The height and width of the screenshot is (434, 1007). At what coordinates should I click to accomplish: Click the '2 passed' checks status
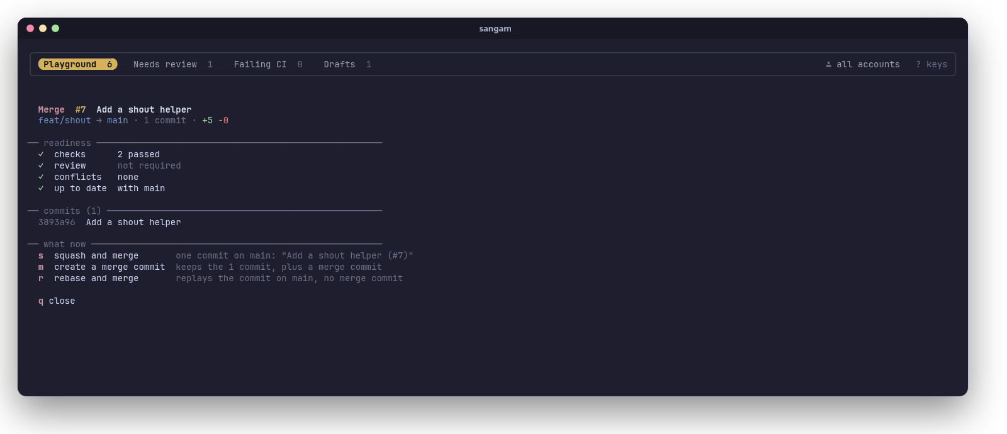click(138, 155)
